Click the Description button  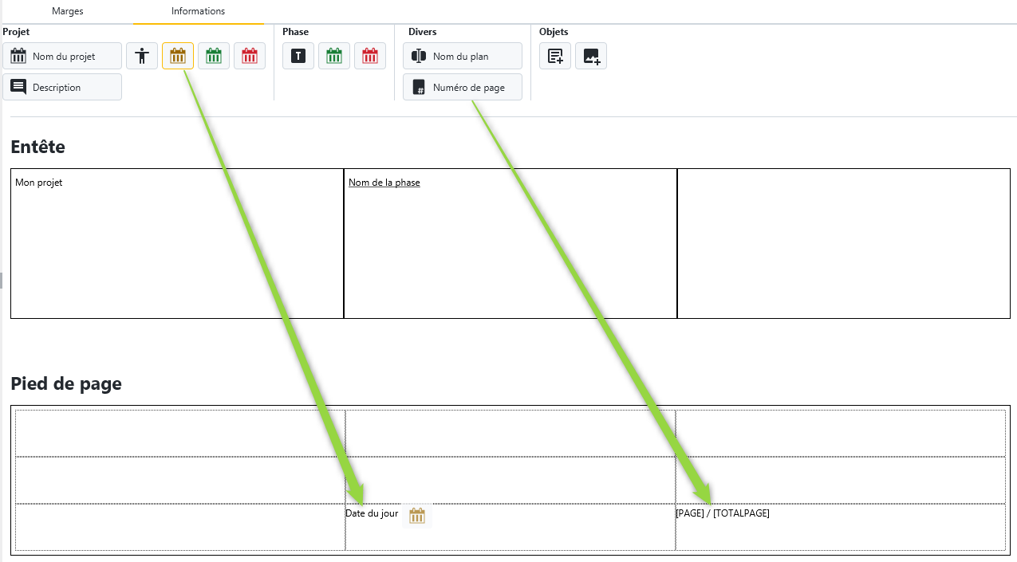[x=62, y=87]
